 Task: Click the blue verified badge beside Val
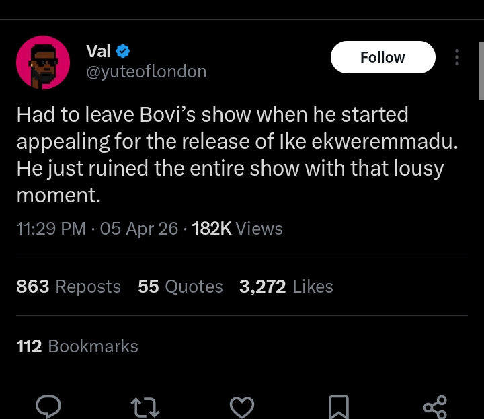click(123, 50)
